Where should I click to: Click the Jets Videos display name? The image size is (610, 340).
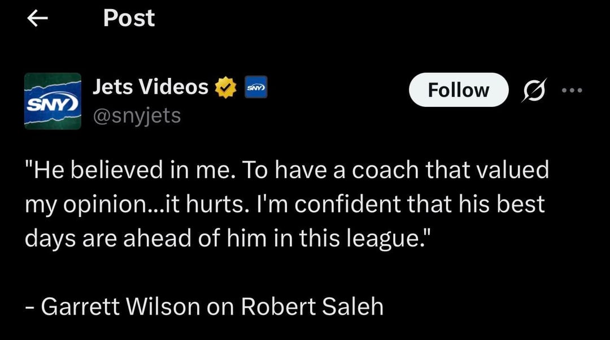click(x=150, y=87)
